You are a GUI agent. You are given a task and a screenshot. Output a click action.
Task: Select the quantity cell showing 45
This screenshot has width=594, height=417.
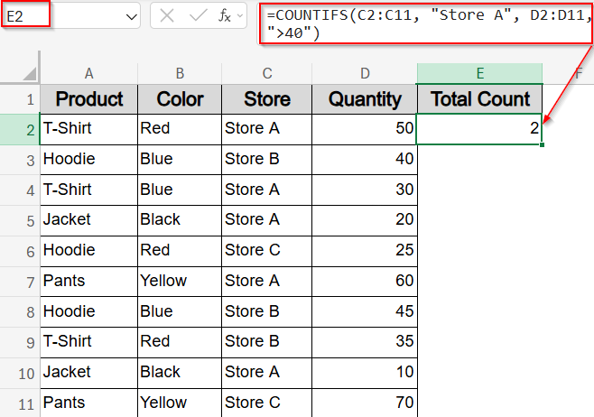[365, 311]
